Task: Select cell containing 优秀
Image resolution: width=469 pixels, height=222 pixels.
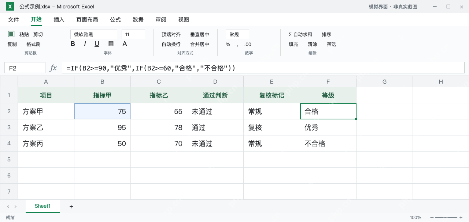Action: [x=328, y=127]
